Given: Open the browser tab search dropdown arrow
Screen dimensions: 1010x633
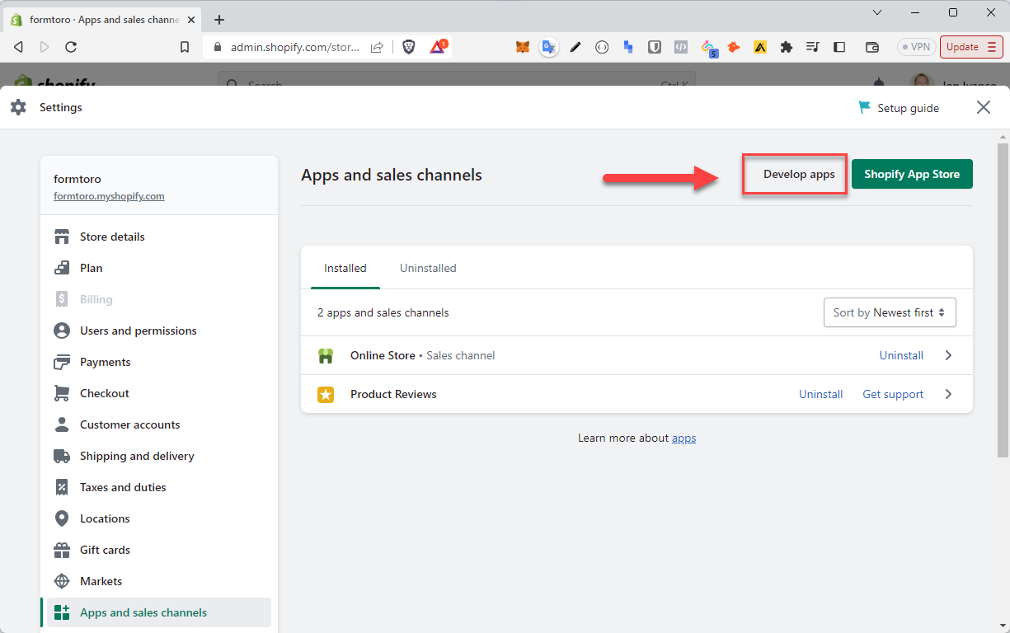Looking at the screenshot, I should point(877,12).
